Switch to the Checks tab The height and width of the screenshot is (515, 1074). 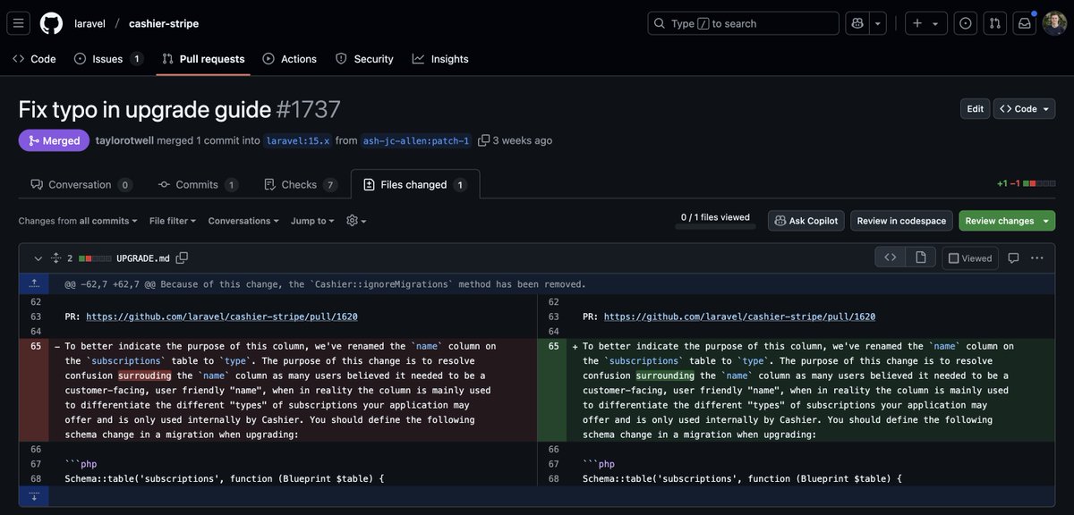[301, 184]
